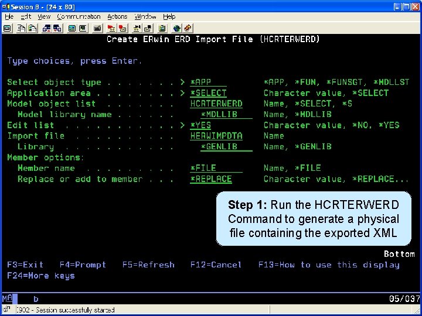
Task: Start macro recording with Record icon
Action: click(x=111, y=28)
